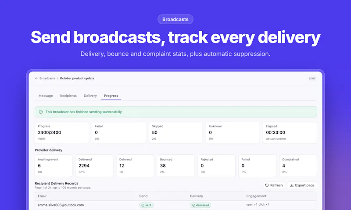Screen dimensions: 351x210
Task: Select the Progress tab
Action: coord(111,96)
